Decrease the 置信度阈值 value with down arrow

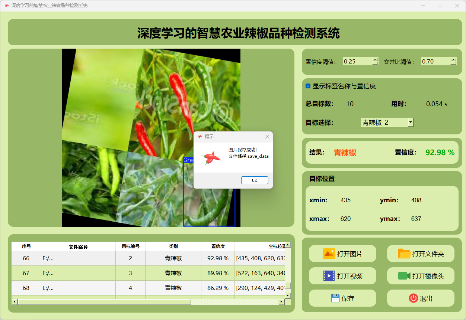(375, 63)
